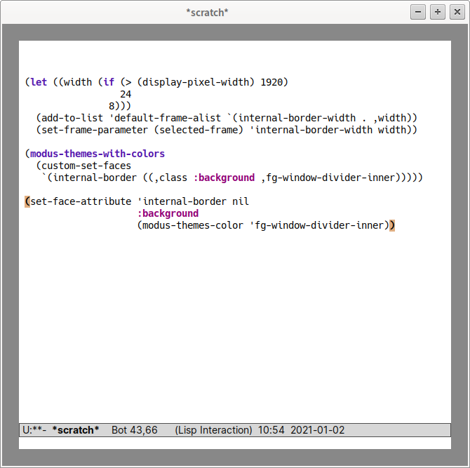Click the highlighted opening paren before set-face-attribute
The width and height of the screenshot is (470, 468).
click(27, 201)
